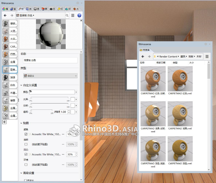
Task: Click the 凹凸 bump amount 30% field
Action: click(71, 154)
